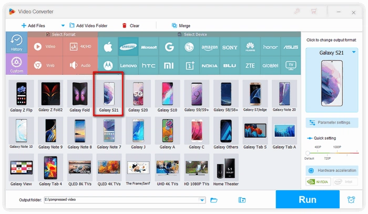Select the LG brand icon
Screen dimensions: 368x214
pyautogui.click(x=189, y=47)
